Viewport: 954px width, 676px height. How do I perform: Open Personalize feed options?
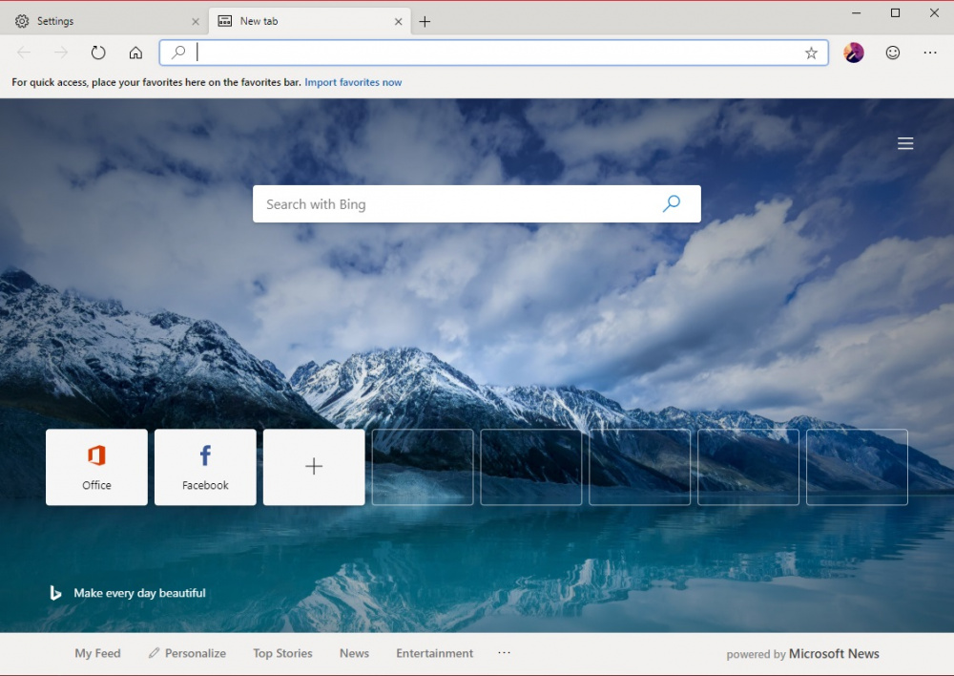click(x=187, y=653)
